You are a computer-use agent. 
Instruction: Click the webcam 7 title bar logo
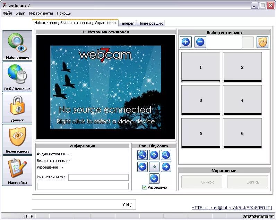coord(5,6)
